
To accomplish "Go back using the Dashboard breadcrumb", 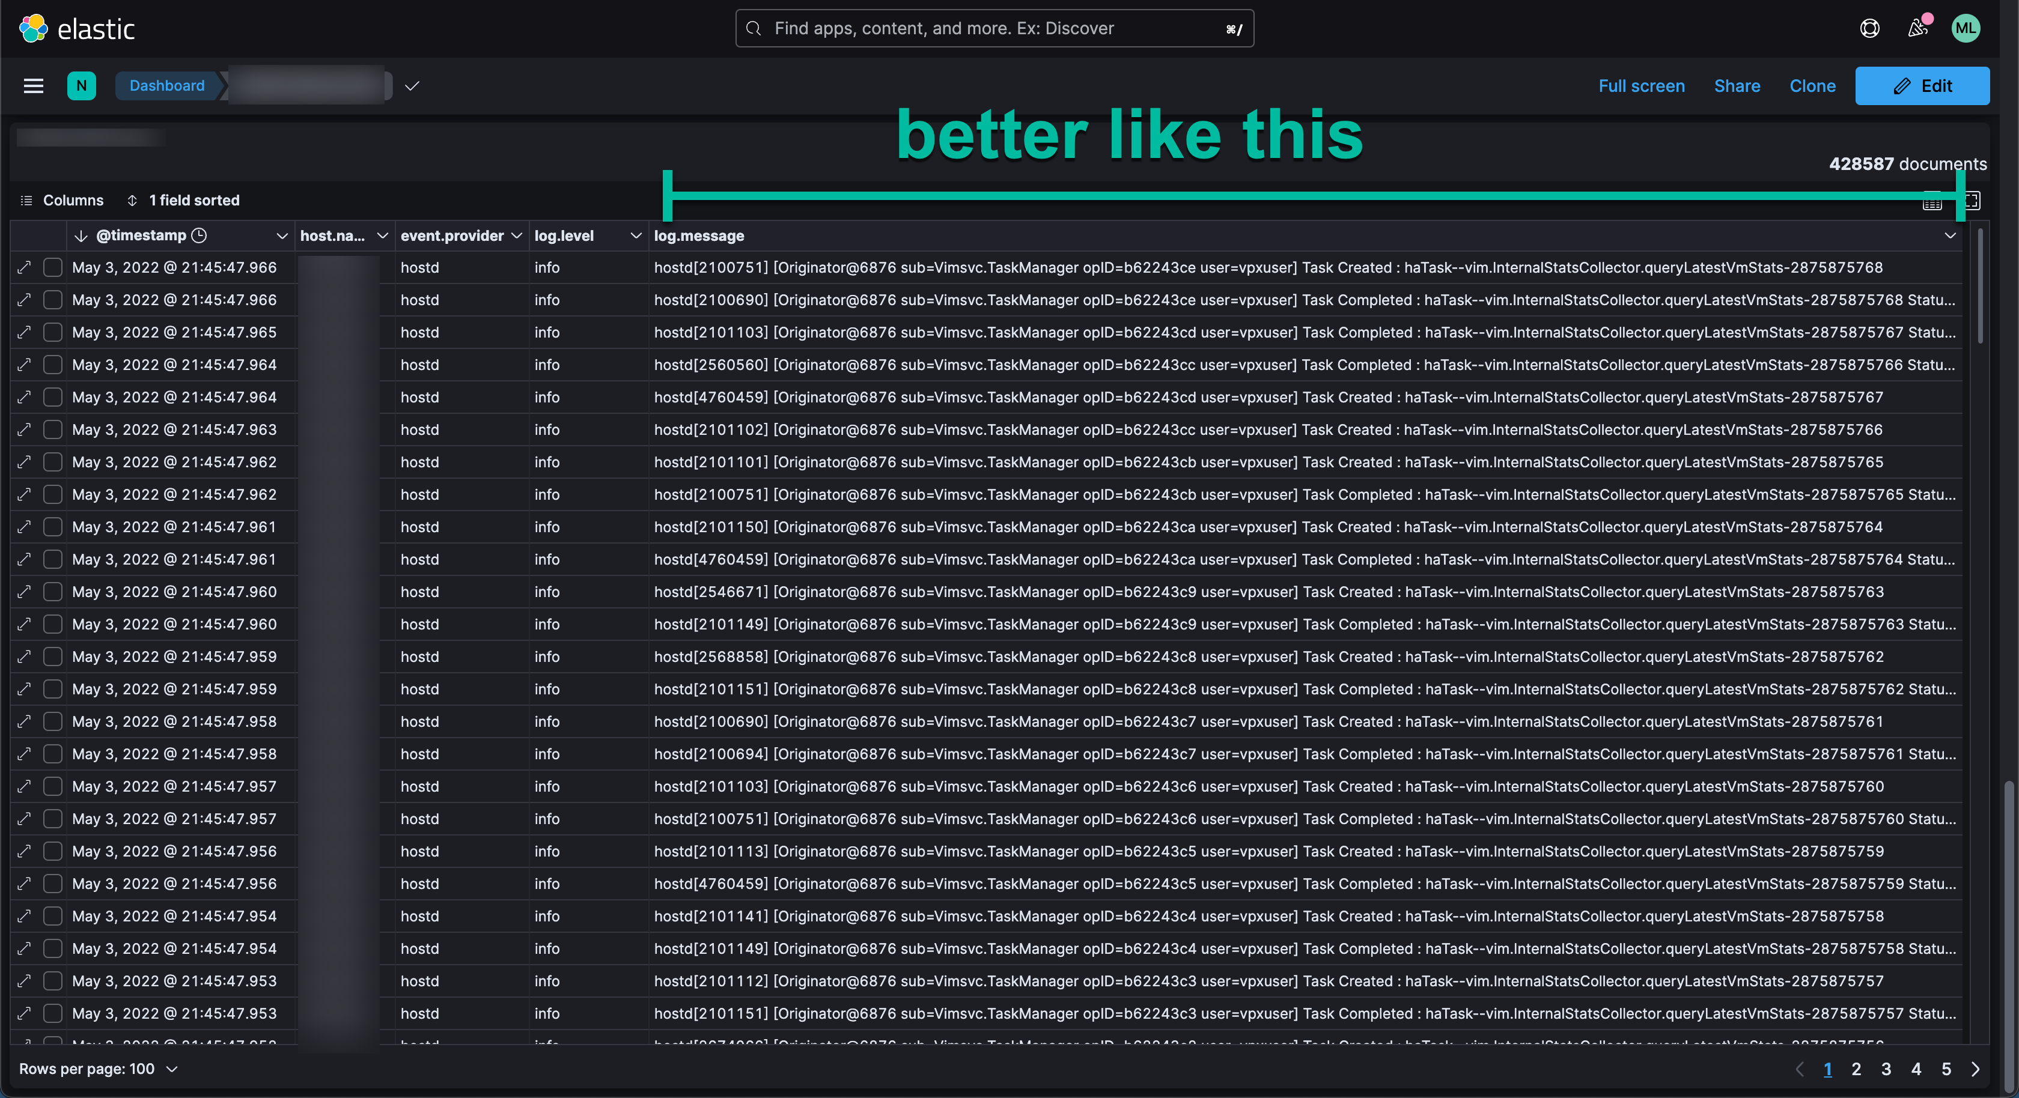I will [167, 86].
